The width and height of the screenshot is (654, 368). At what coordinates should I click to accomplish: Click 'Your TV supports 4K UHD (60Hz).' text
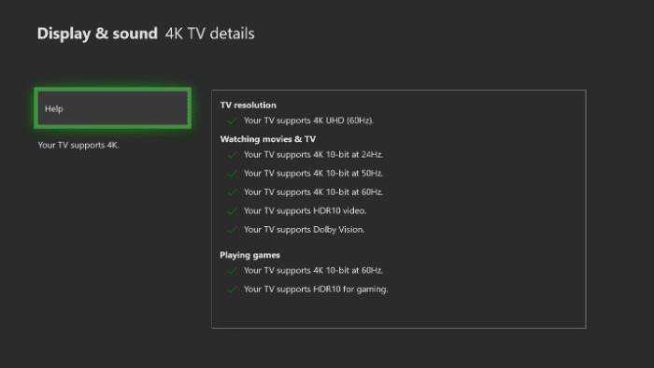[308, 120]
